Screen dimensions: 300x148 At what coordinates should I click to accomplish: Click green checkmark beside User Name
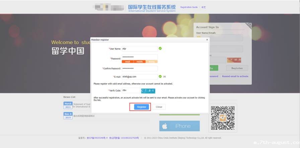(x=160, y=48)
